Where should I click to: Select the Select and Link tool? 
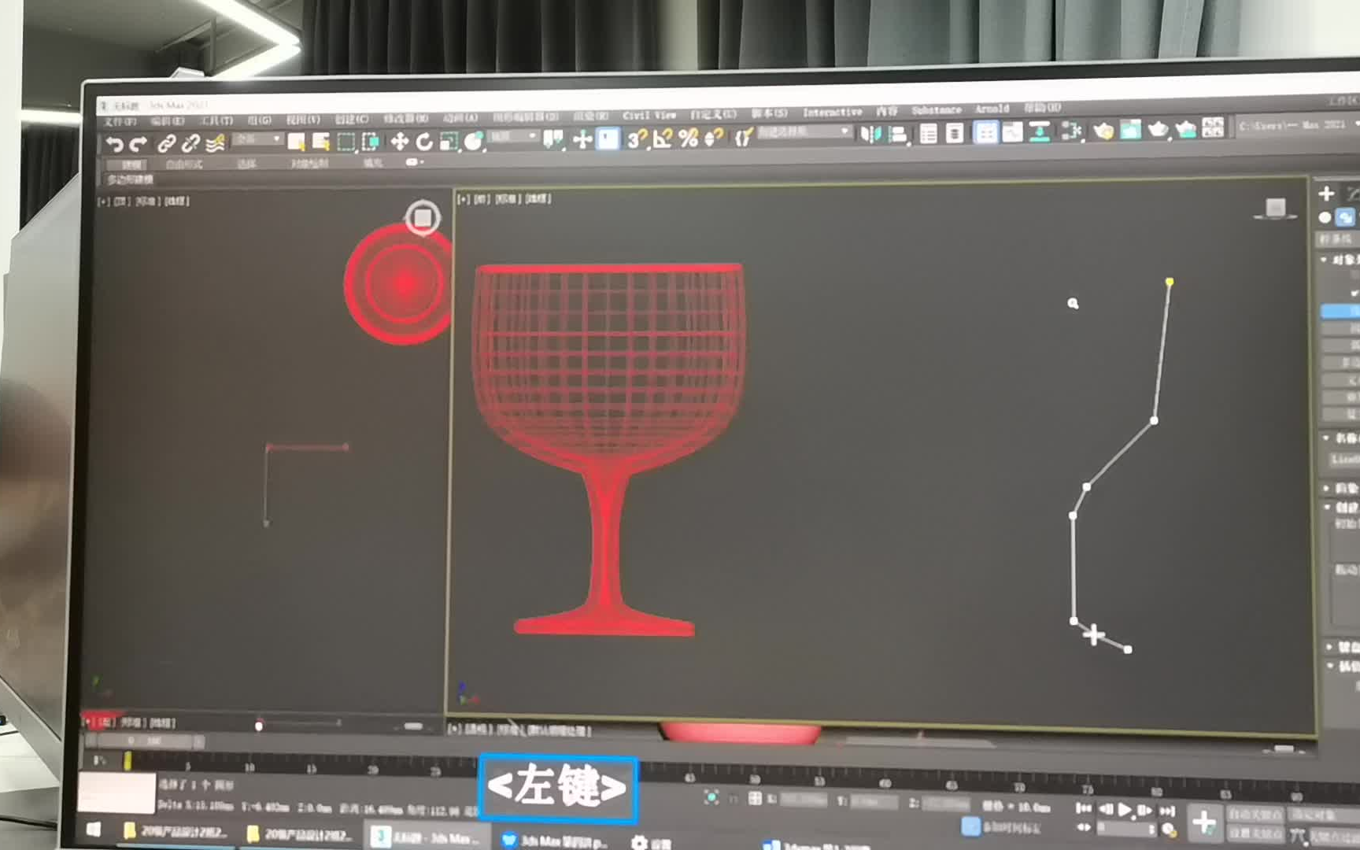[x=166, y=143]
